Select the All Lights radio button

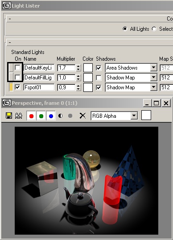[x=125, y=29]
